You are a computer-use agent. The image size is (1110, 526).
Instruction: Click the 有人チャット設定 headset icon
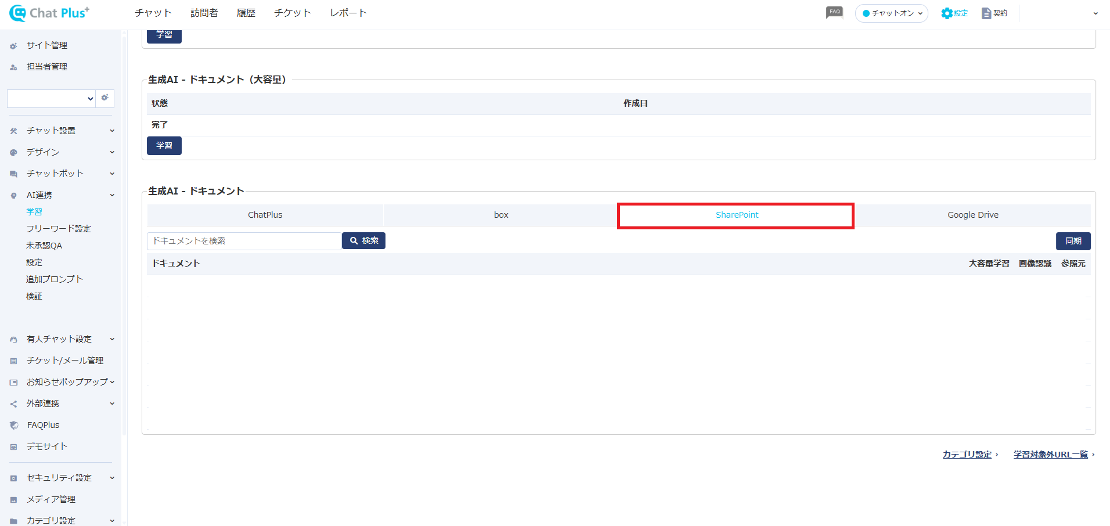[13, 340]
